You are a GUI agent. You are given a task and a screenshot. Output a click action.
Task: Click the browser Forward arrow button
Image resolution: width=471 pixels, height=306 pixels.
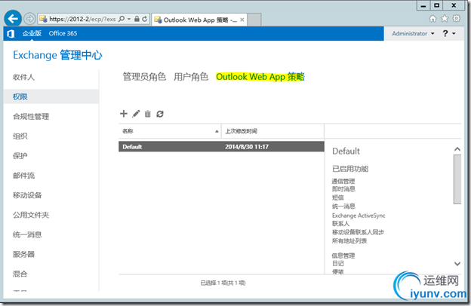[29, 19]
